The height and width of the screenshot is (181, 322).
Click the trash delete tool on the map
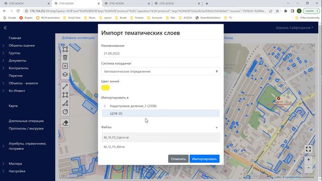tap(65, 58)
